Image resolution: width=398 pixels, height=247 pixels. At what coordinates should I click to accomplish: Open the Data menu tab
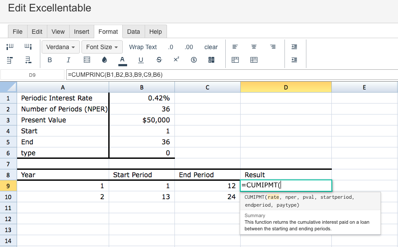point(133,32)
